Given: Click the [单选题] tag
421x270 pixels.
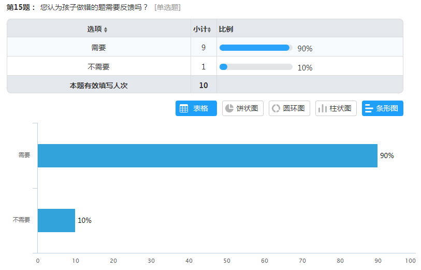Looking at the screenshot, I should [167, 7].
